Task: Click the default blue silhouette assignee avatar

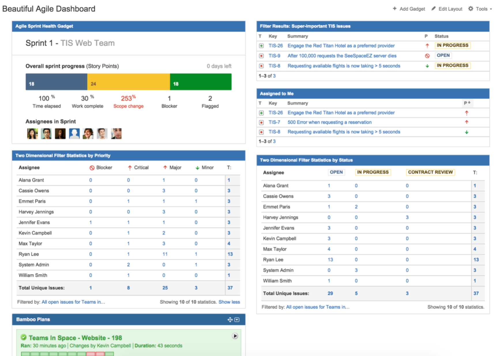Action: pyautogui.click(x=74, y=134)
